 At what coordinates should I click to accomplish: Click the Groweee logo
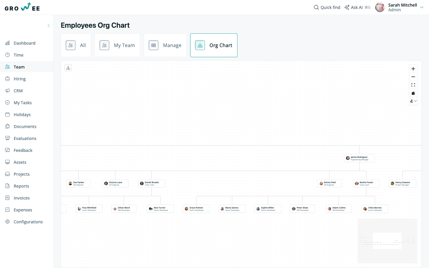click(x=22, y=7)
